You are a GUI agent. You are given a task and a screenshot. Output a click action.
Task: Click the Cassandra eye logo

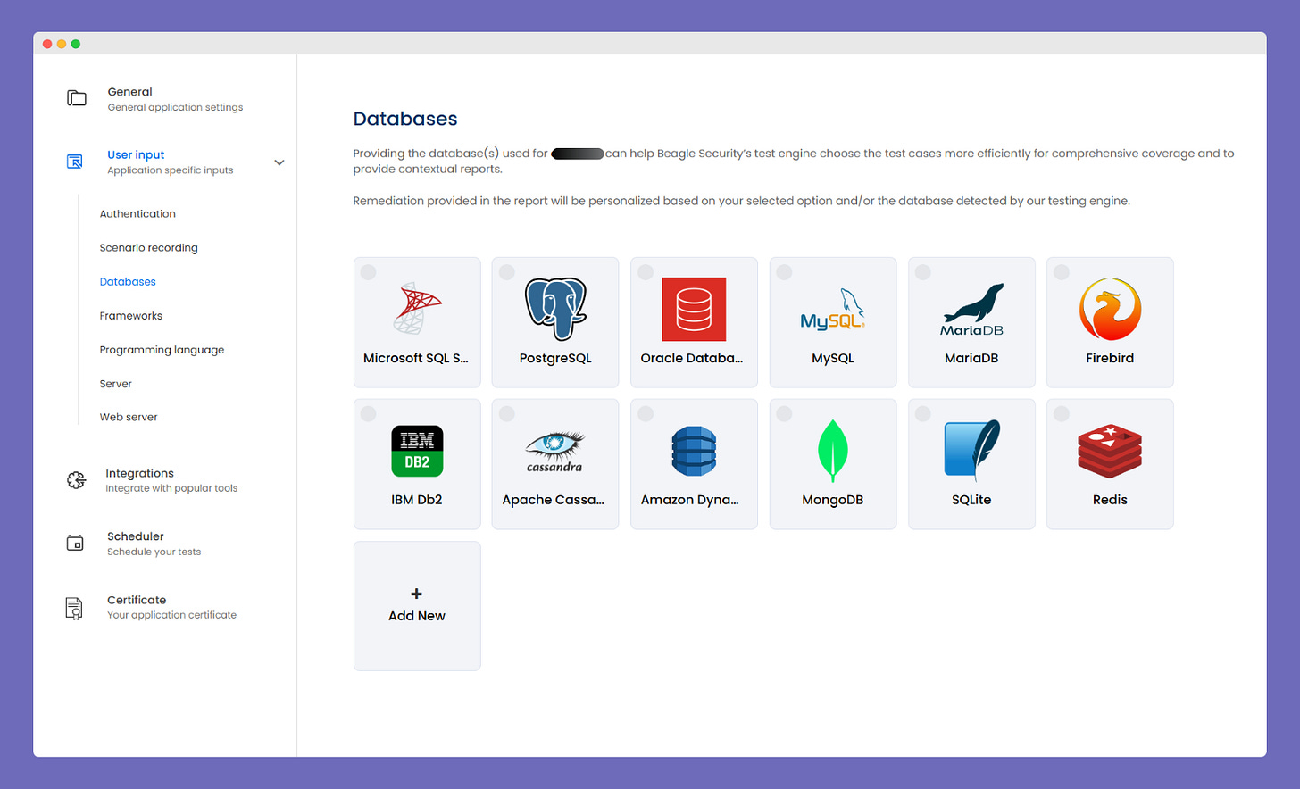tap(554, 452)
